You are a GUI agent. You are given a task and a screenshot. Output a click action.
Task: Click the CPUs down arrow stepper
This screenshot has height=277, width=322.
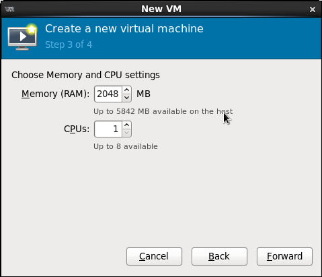tap(127, 133)
